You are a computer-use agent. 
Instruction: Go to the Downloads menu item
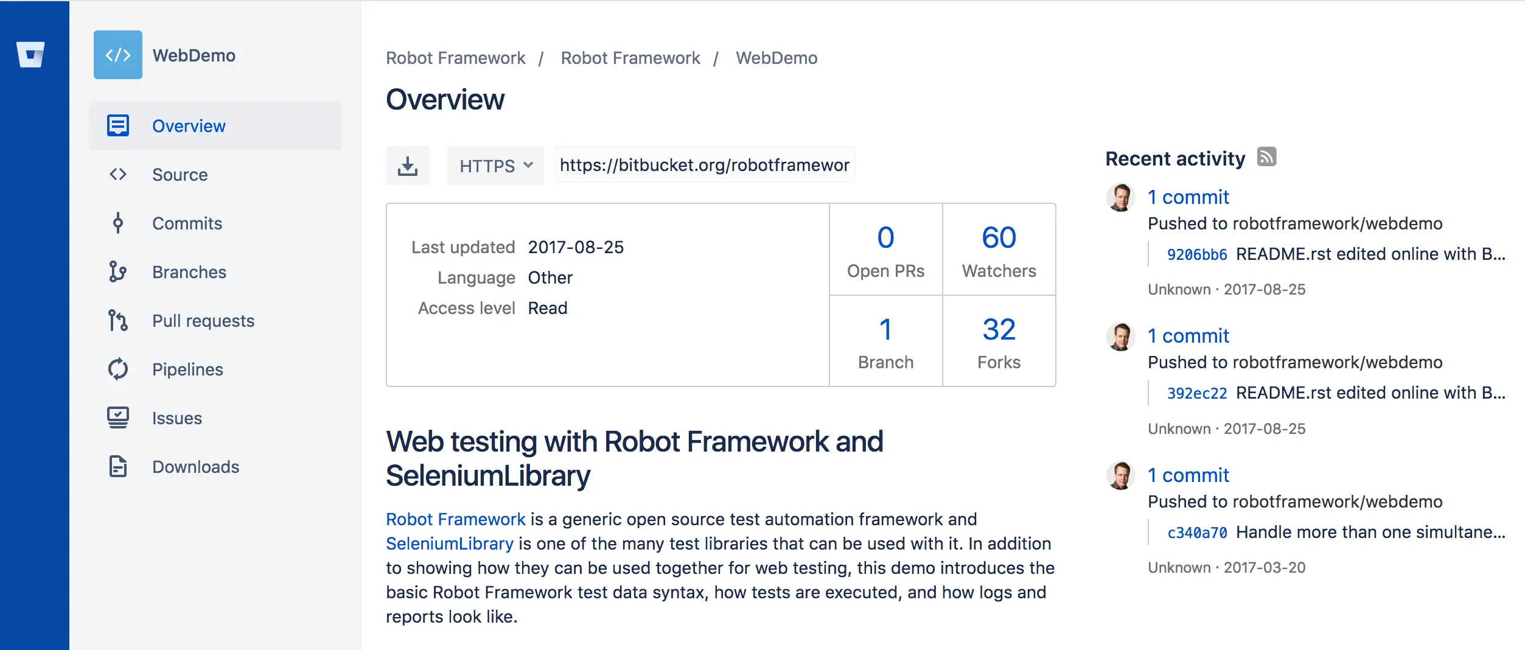[x=195, y=467]
